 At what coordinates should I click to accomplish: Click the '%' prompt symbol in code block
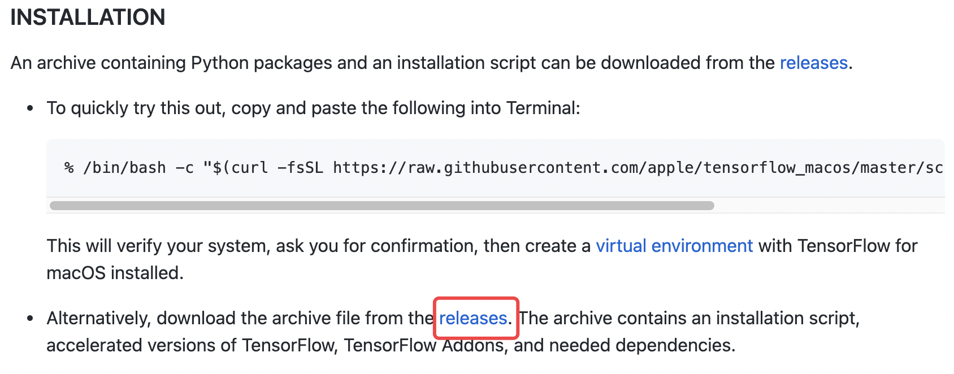pos(69,168)
